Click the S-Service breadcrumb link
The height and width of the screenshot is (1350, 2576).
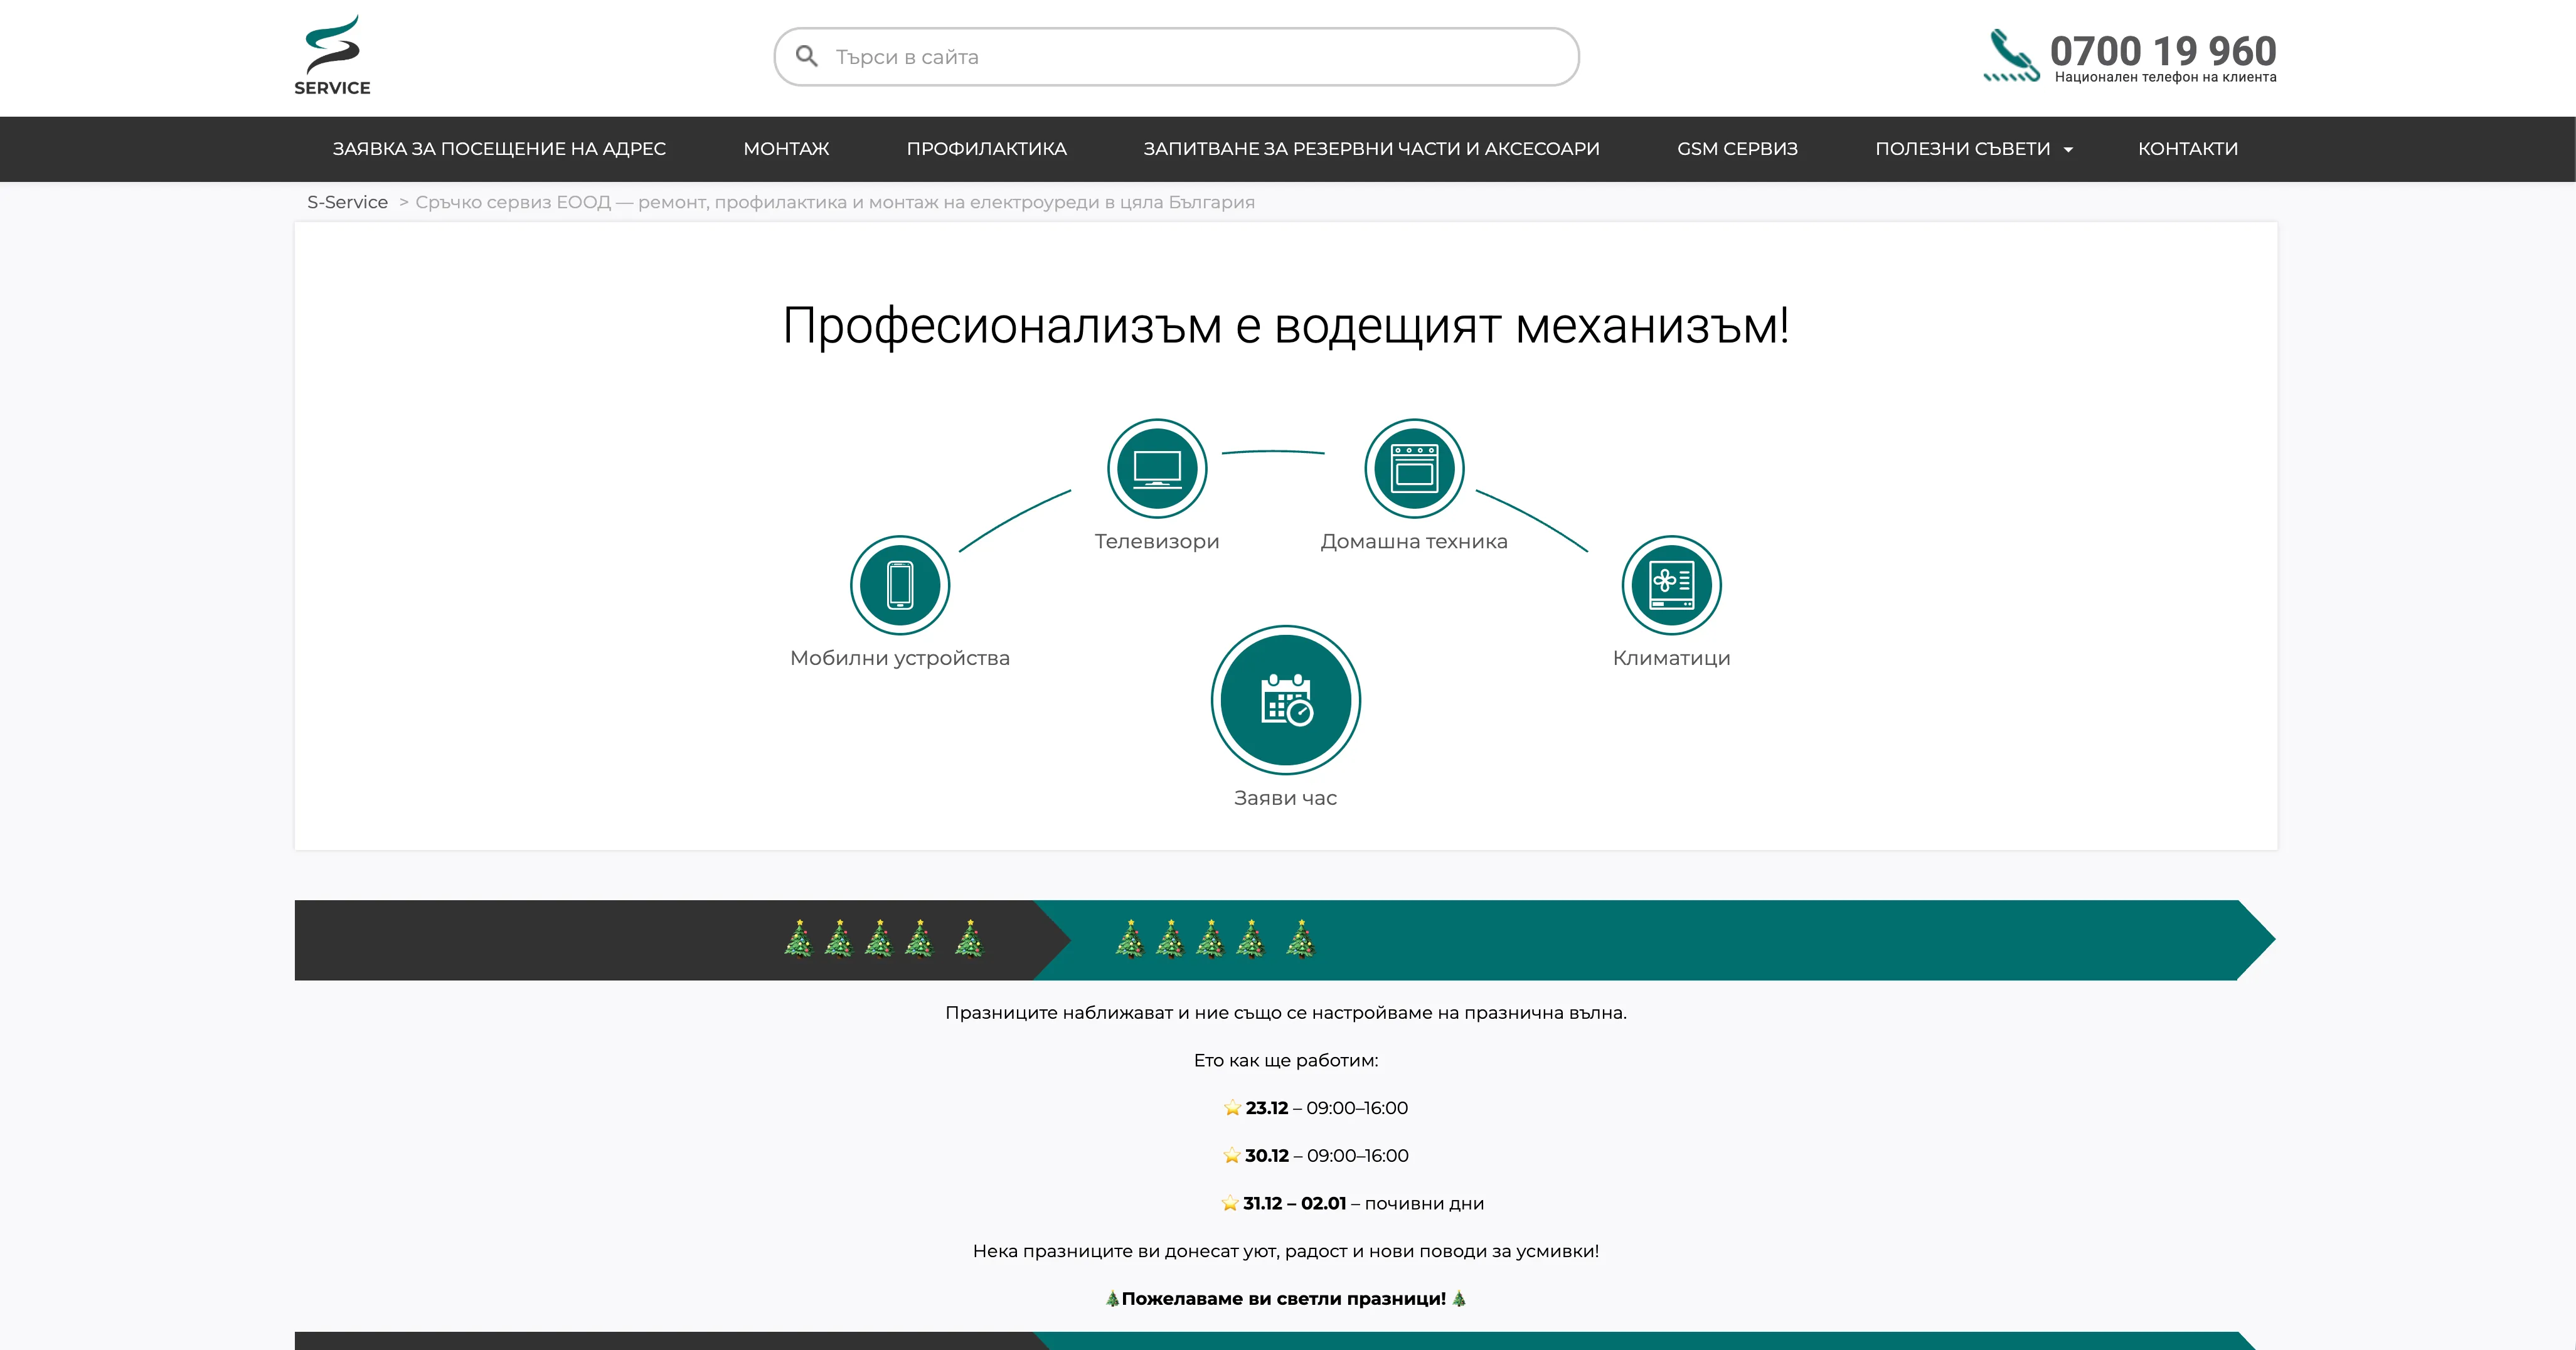pos(347,202)
